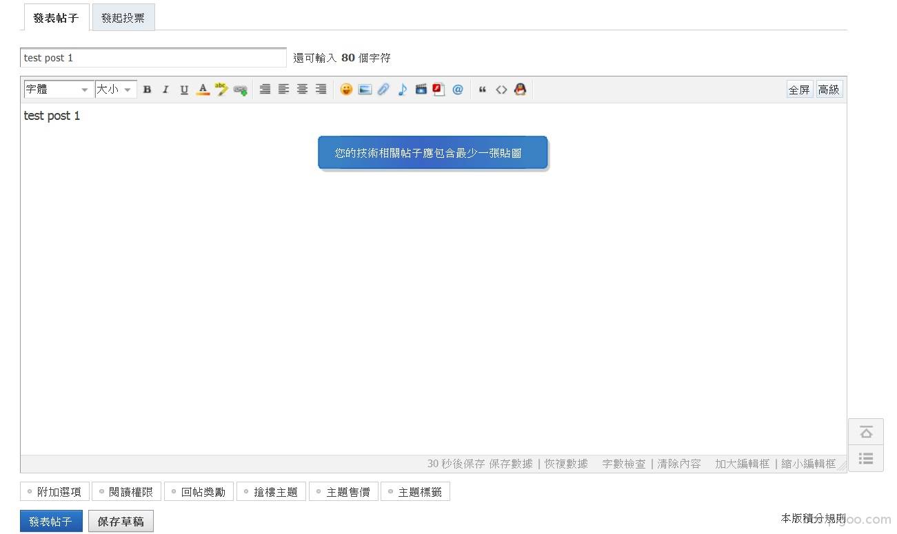The image size is (897, 534).
Task: Click the QQ penguin icon
Action: click(520, 90)
